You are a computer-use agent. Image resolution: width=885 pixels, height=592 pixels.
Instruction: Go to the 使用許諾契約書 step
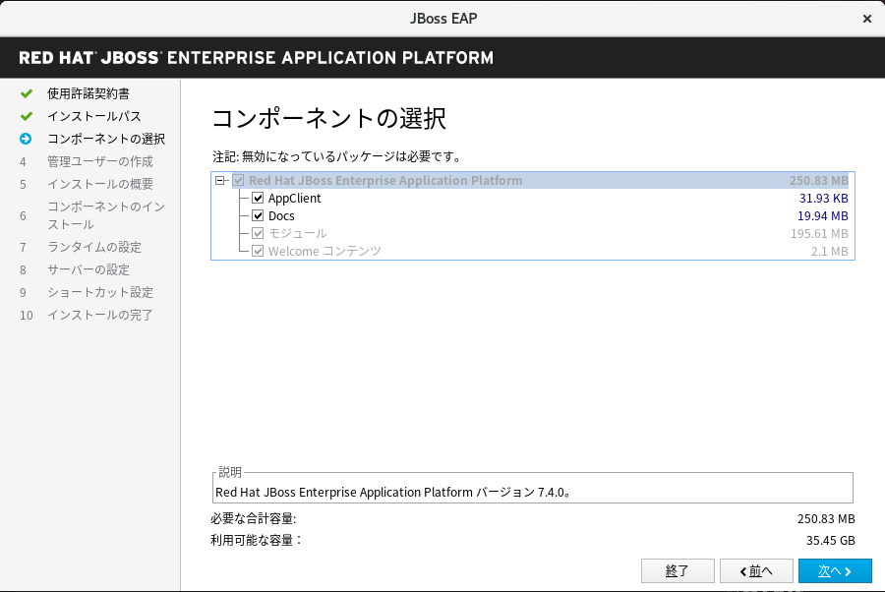tap(88, 93)
